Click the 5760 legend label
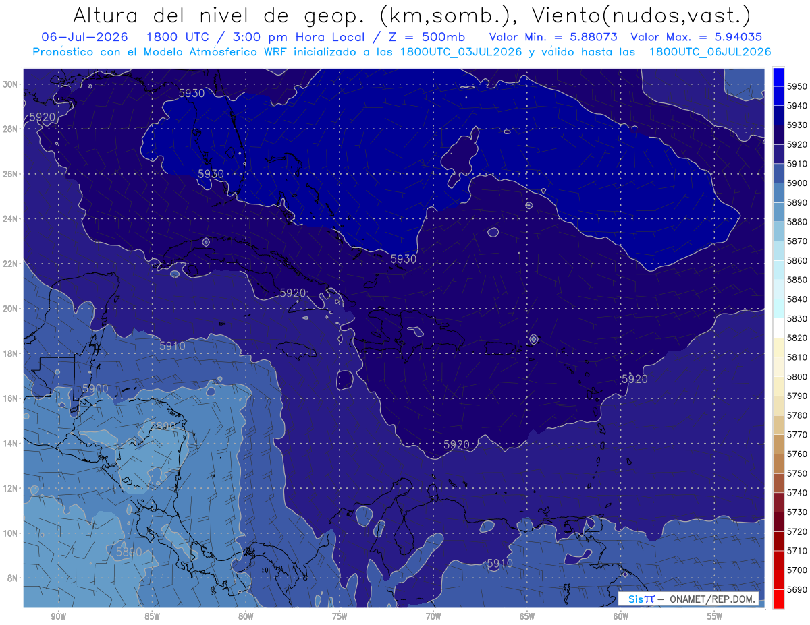 [x=797, y=454]
